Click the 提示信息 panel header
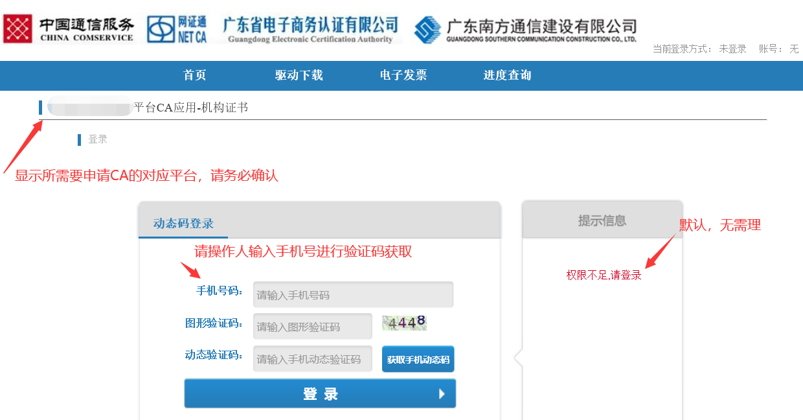This screenshot has height=420, width=803. click(x=602, y=220)
